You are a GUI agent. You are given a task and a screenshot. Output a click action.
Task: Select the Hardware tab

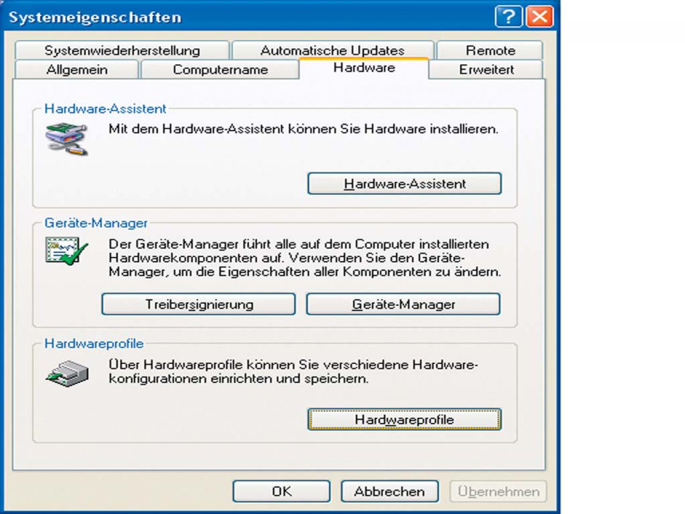pos(364,68)
